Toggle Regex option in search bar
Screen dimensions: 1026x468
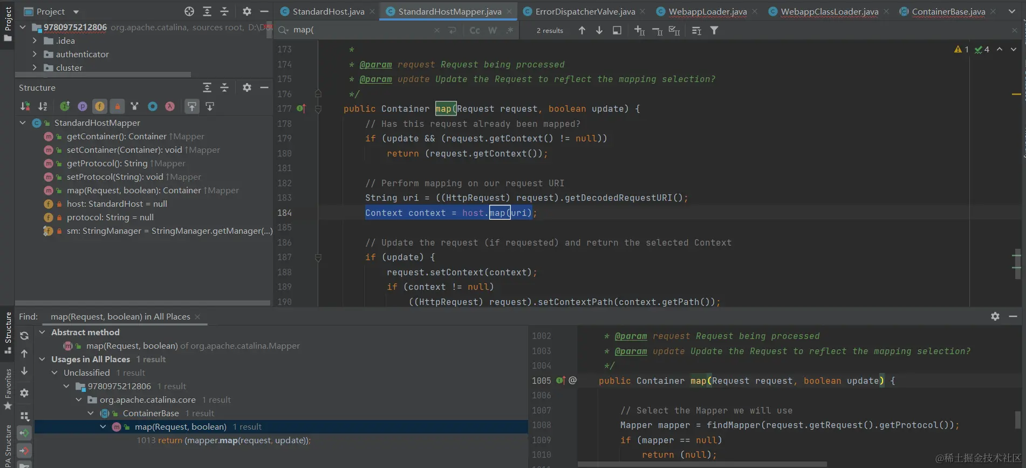pos(510,31)
